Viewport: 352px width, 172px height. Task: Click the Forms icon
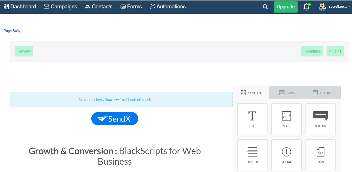(x=123, y=7)
